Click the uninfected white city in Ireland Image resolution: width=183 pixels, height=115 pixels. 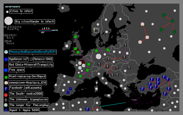tap(67, 46)
